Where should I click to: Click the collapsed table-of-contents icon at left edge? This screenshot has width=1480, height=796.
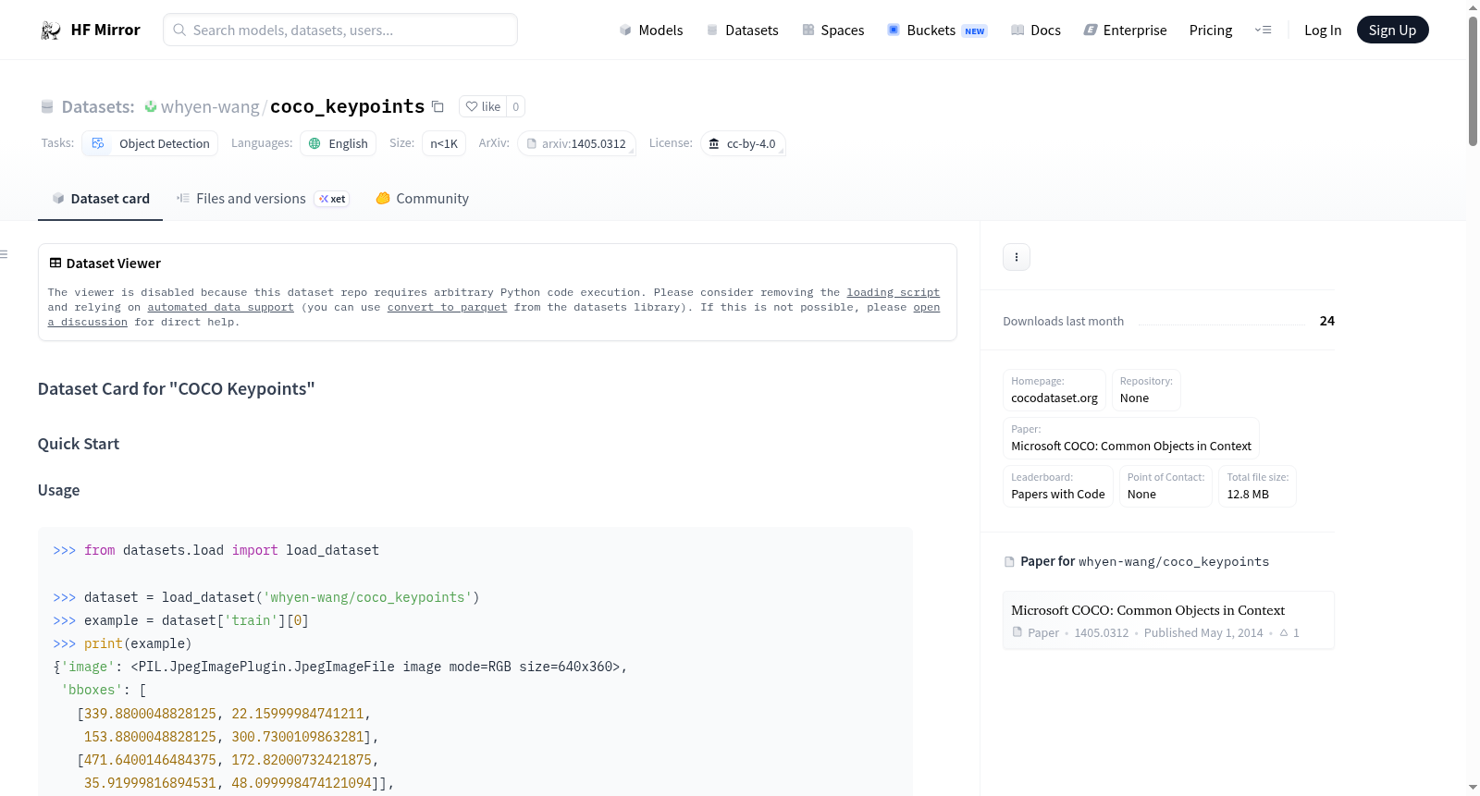(x=4, y=254)
